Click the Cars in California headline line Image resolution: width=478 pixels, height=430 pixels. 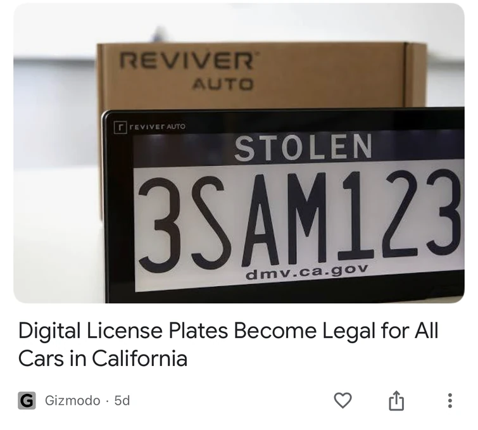[103, 358]
